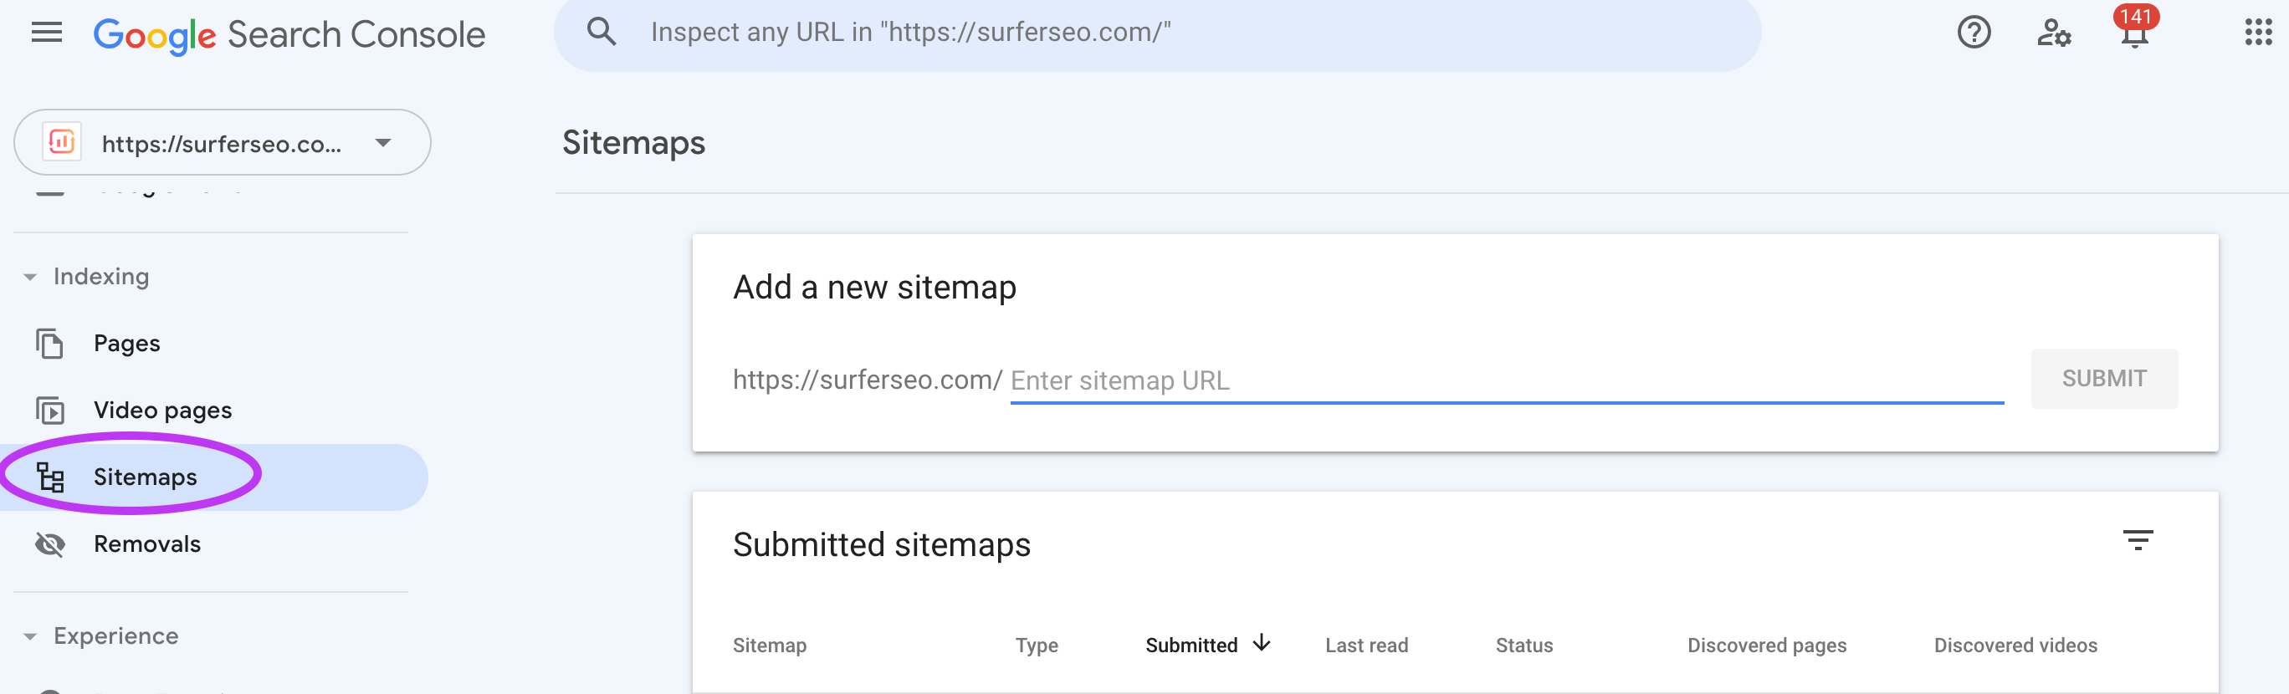View the 141 notifications bell
Screen dimensions: 2289x694
[x=2133, y=33]
